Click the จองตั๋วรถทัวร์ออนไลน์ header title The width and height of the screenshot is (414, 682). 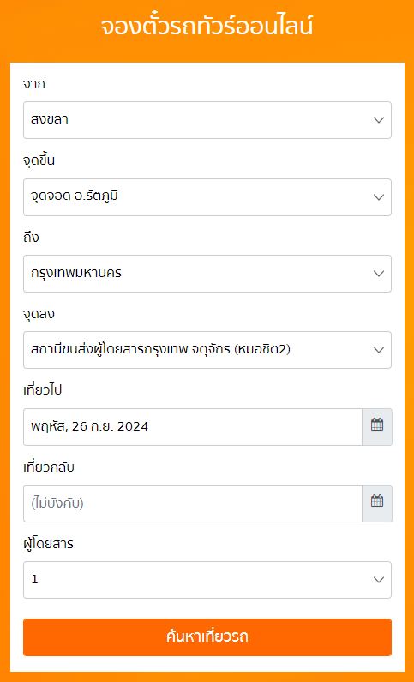click(x=207, y=26)
